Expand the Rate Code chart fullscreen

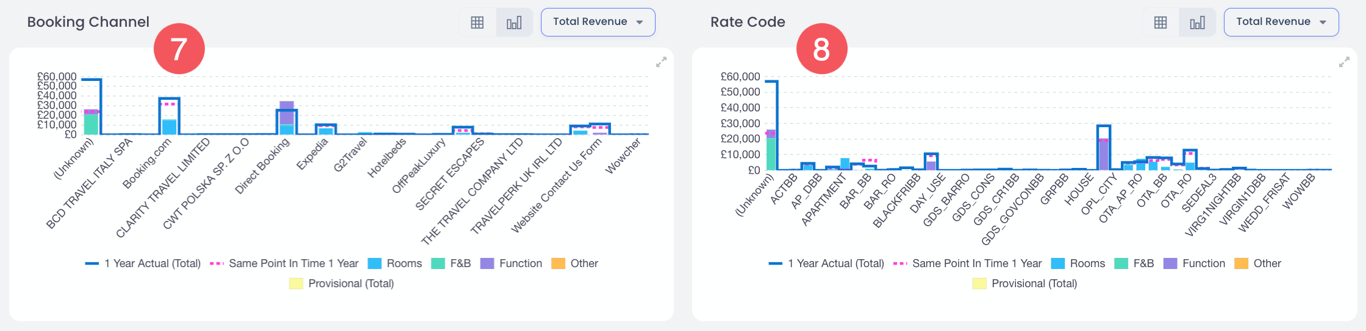pyautogui.click(x=1344, y=62)
